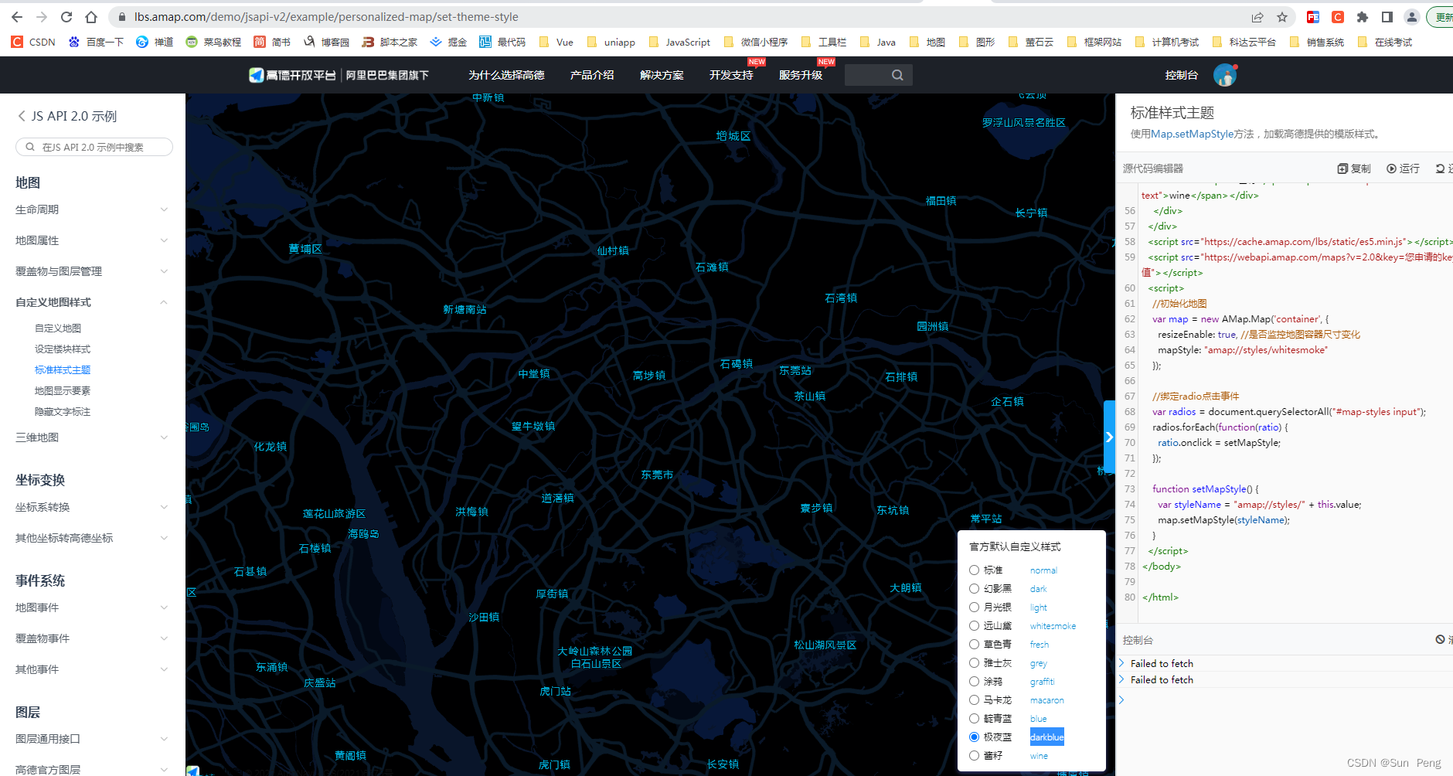Select the 靛青蓝 blue map style
Screen dimensions: 1453x776
[x=974, y=718]
